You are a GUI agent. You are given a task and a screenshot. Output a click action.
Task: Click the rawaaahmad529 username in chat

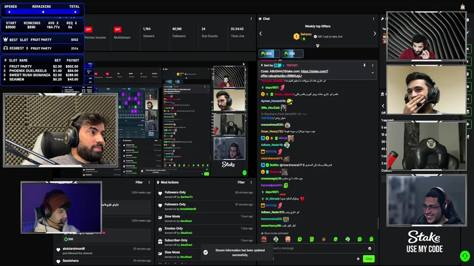coord(272,125)
